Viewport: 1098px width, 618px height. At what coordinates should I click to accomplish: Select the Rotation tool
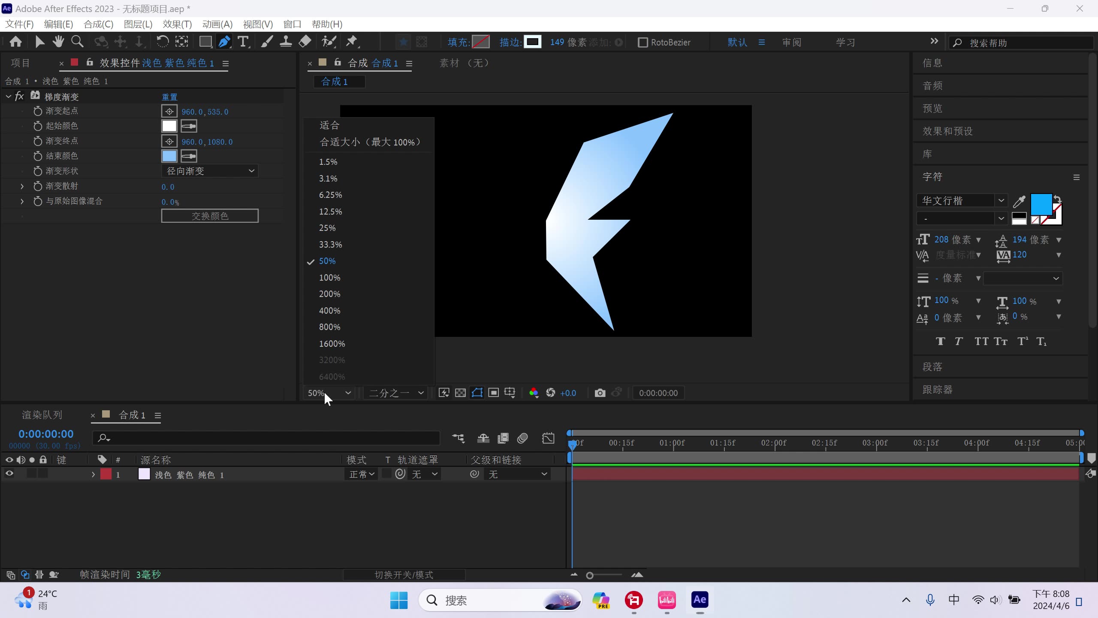162,42
